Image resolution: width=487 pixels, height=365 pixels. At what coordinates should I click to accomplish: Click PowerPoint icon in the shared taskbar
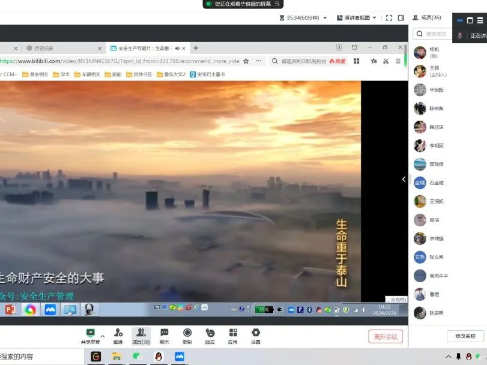(10, 309)
